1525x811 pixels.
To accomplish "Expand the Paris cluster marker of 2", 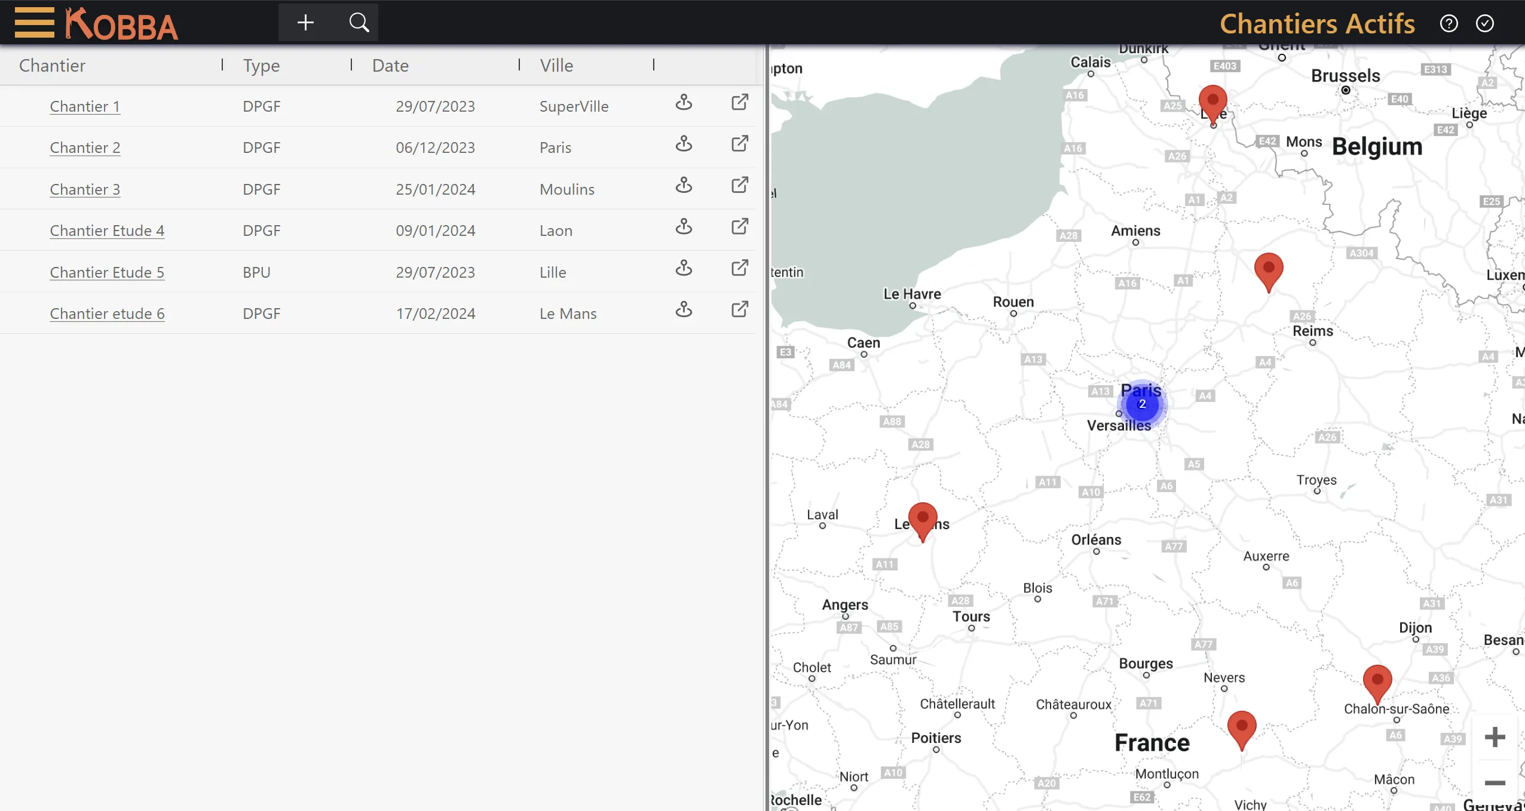I will [x=1142, y=404].
